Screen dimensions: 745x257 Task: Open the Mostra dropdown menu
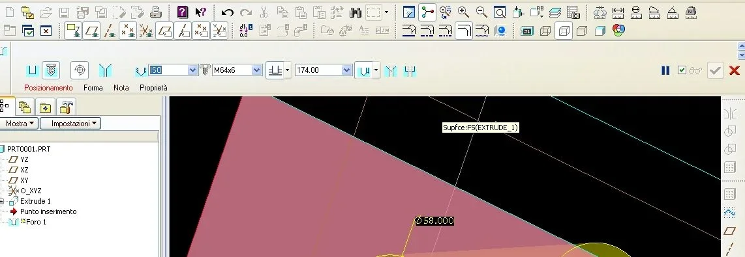pos(19,123)
